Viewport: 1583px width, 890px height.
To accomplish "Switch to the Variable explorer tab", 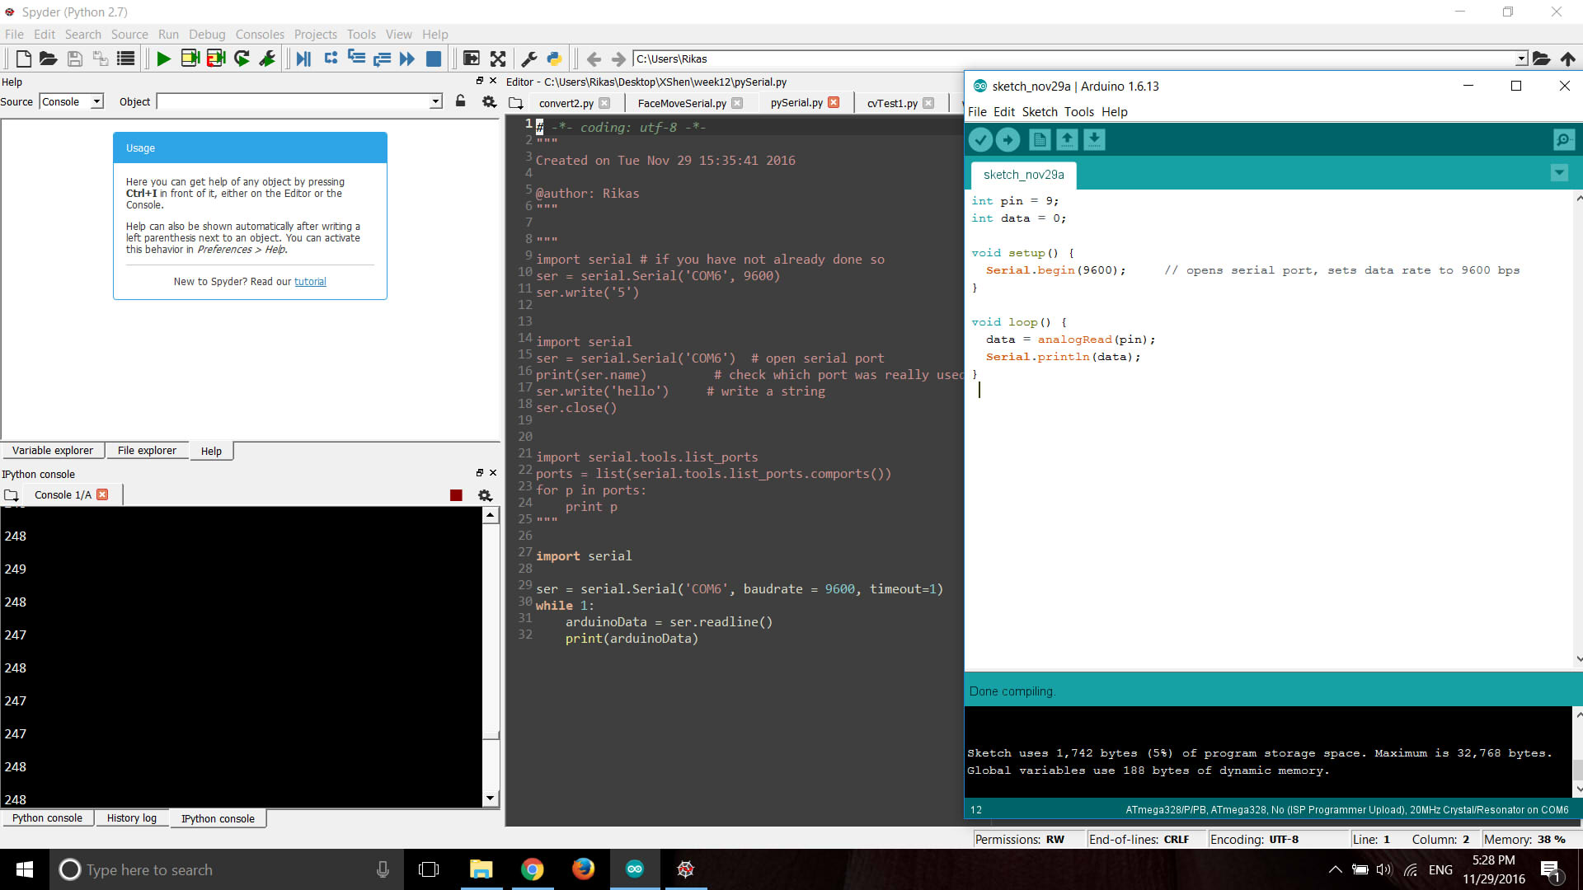I will coord(52,450).
